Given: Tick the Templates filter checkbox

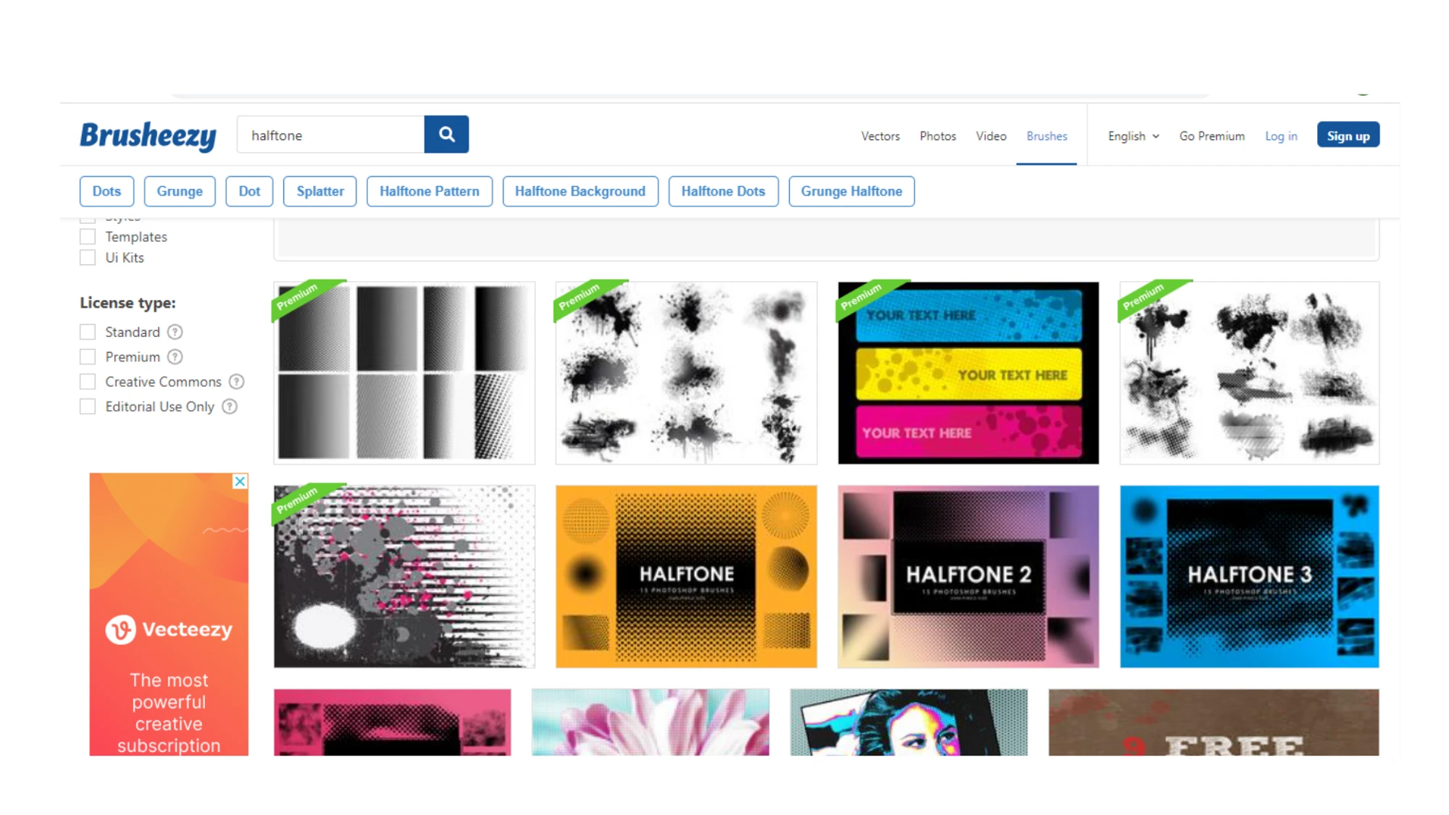Looking at the screenshot, I should [x=88, y=237].
